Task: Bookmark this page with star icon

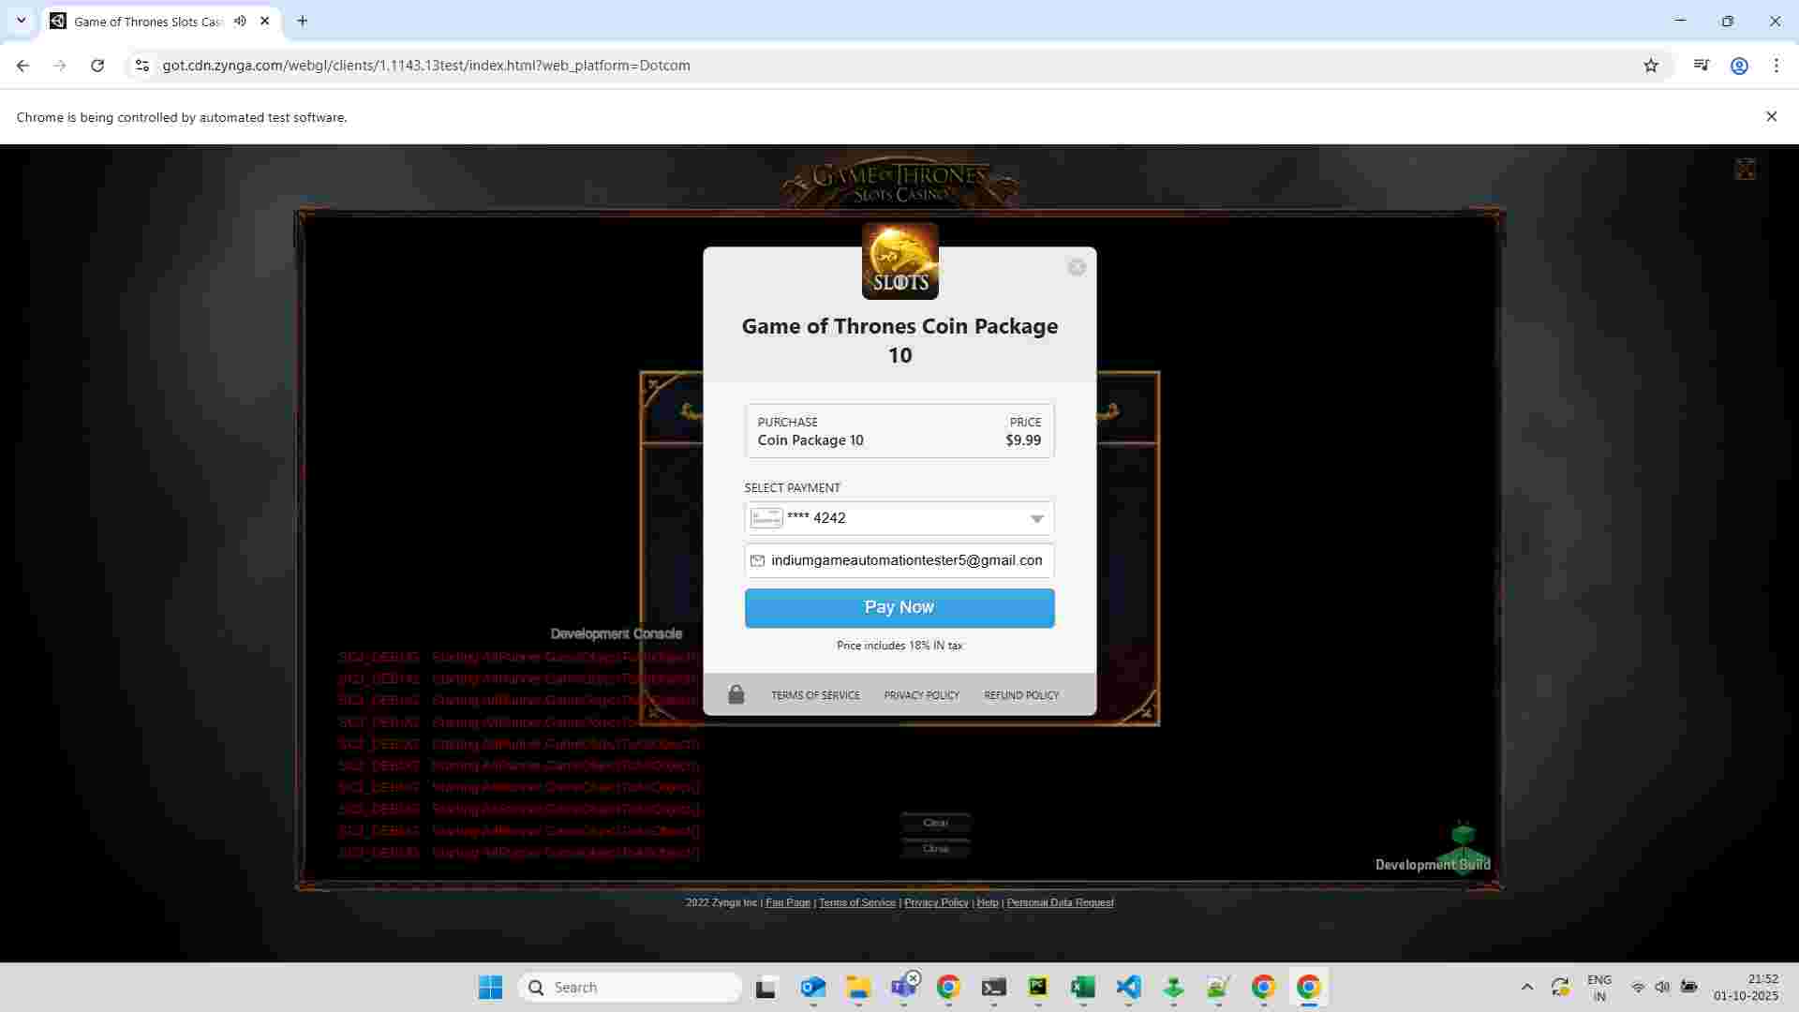Action: (x=1650, y=66)
